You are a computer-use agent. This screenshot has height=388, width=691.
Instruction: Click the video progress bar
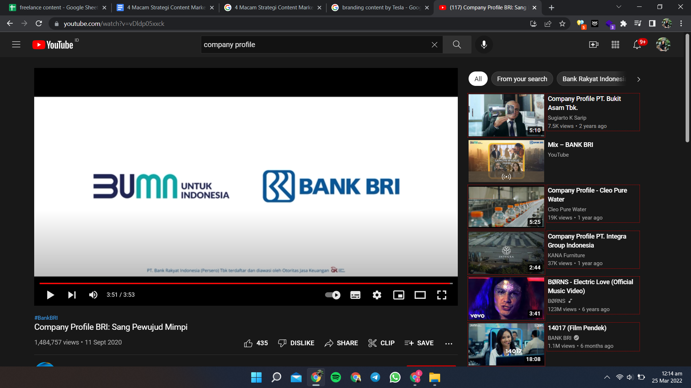coord(246,283)
